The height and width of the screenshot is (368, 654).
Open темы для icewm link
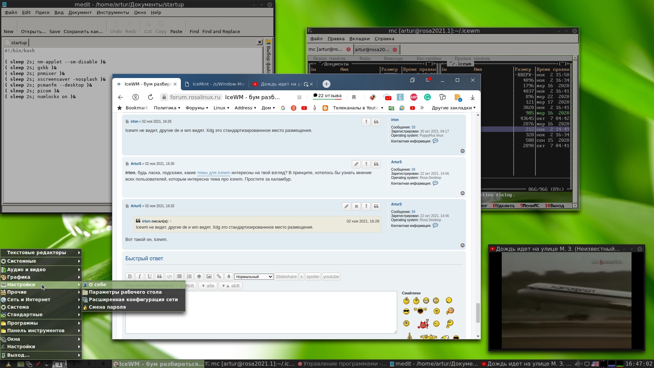tap(214, 173)
